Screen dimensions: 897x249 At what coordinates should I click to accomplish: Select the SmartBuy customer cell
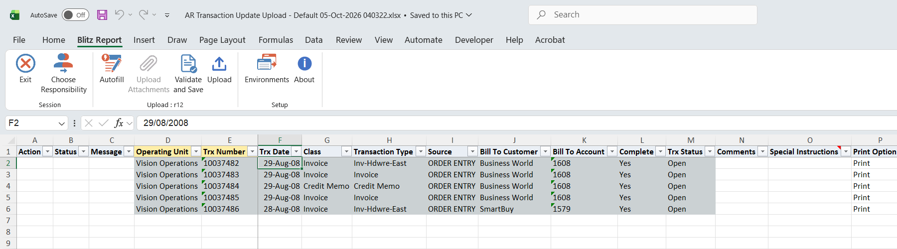click(x=515, y=209)
